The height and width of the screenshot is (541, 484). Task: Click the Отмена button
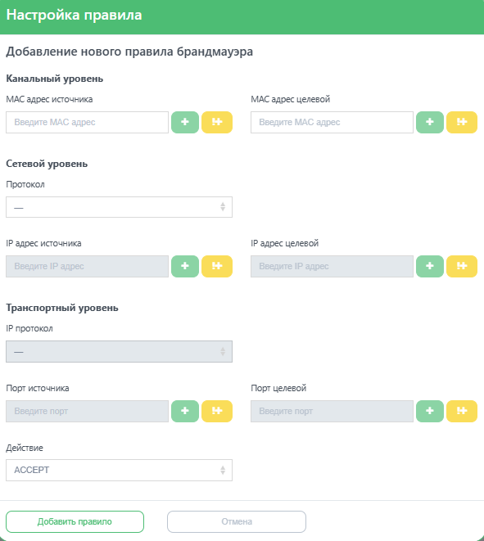click(237, 521)
